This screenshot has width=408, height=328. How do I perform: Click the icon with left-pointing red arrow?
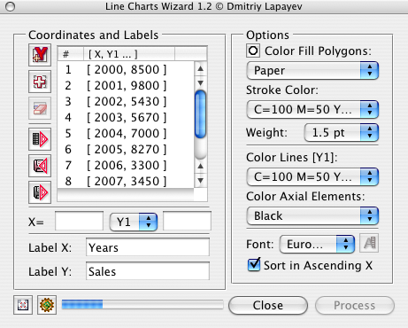coord(40,166)
